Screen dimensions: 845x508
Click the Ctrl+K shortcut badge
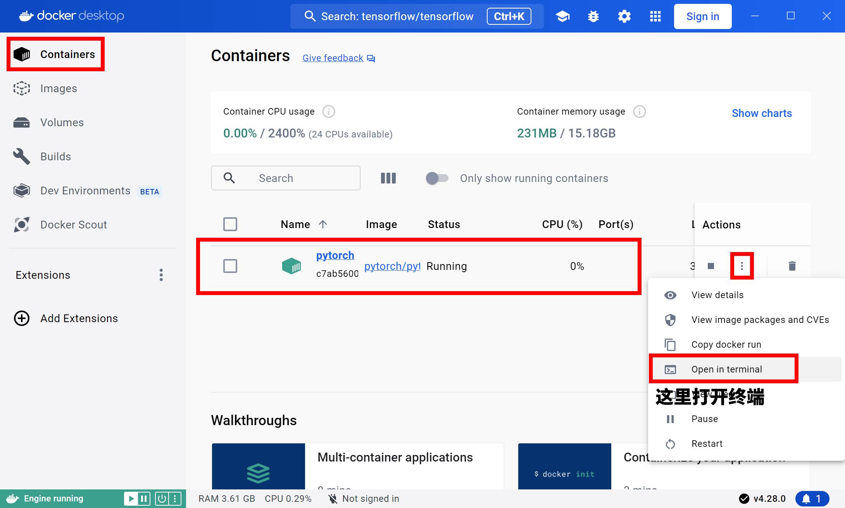point(509,16)
